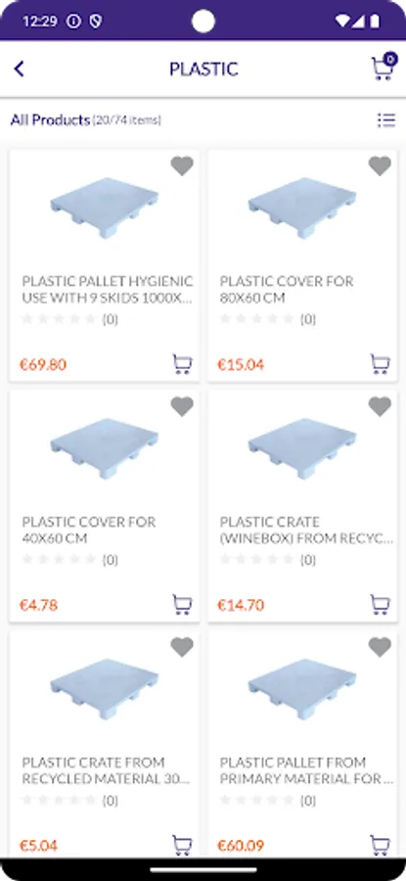The image size is (406, 881).
Task: Go back using the header arrow
Action: click(x=20, y=70)
